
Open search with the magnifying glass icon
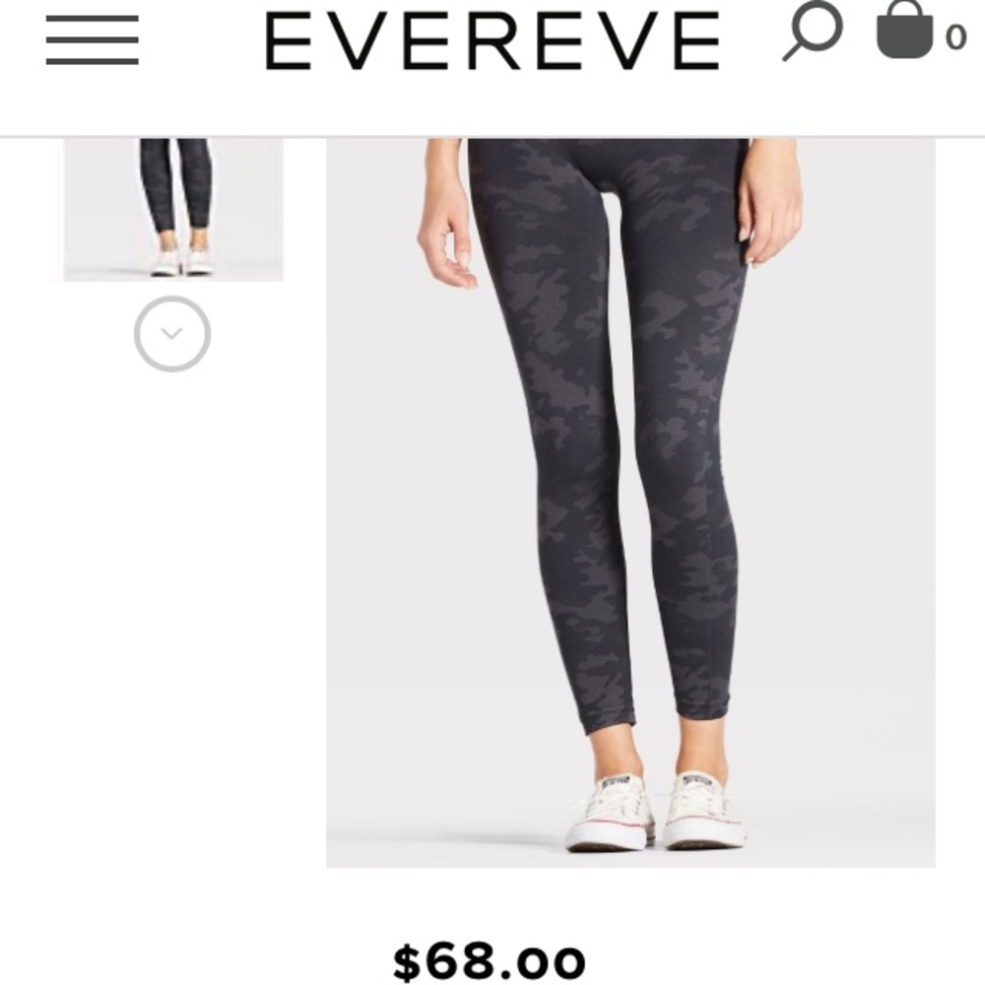pyautogui.click(x=813, y=32)
